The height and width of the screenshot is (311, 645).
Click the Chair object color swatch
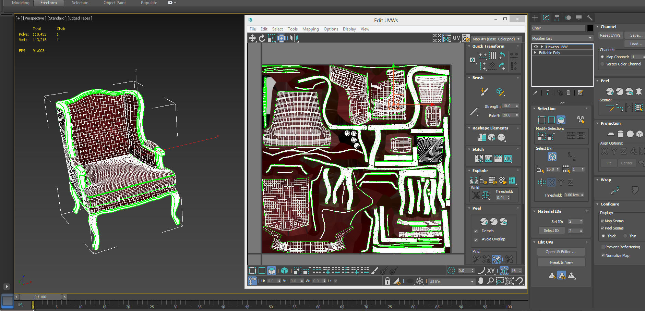[x=590, y=28]
